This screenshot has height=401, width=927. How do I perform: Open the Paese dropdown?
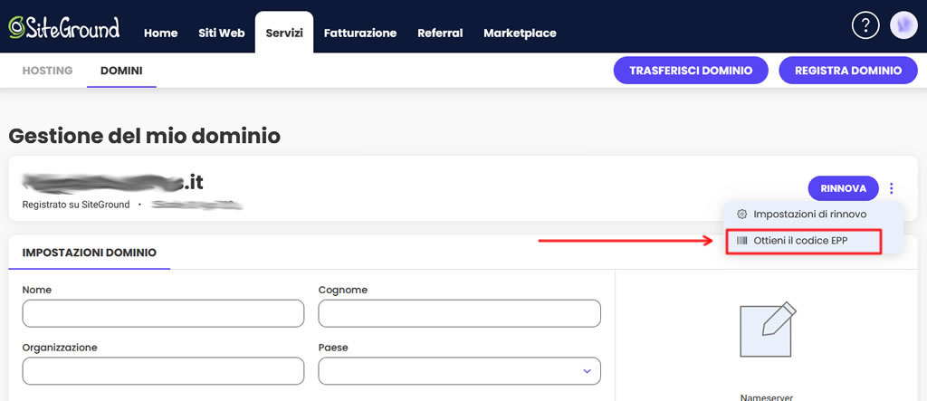(x=459, y=371)
